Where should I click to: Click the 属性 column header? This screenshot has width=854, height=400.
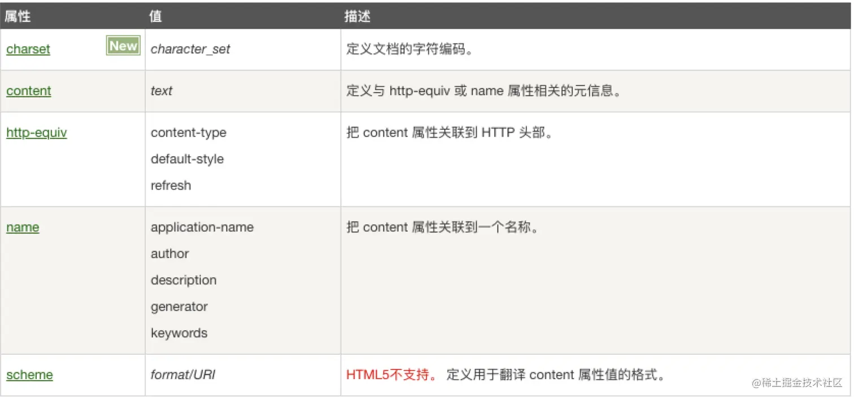coord(18,16)
